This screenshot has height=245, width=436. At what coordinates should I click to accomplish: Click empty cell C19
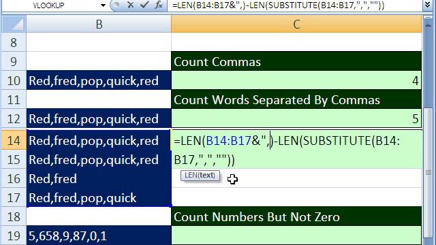click(296, 235)
